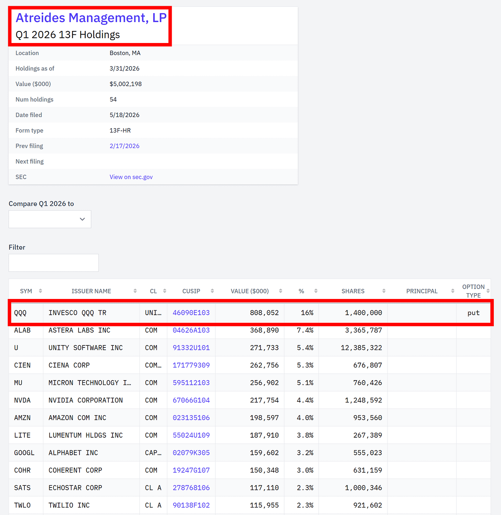Viewport: 501px width, 515px height.
Task: Select the LITE symbol cell
Action: click(x=26, y=436)
